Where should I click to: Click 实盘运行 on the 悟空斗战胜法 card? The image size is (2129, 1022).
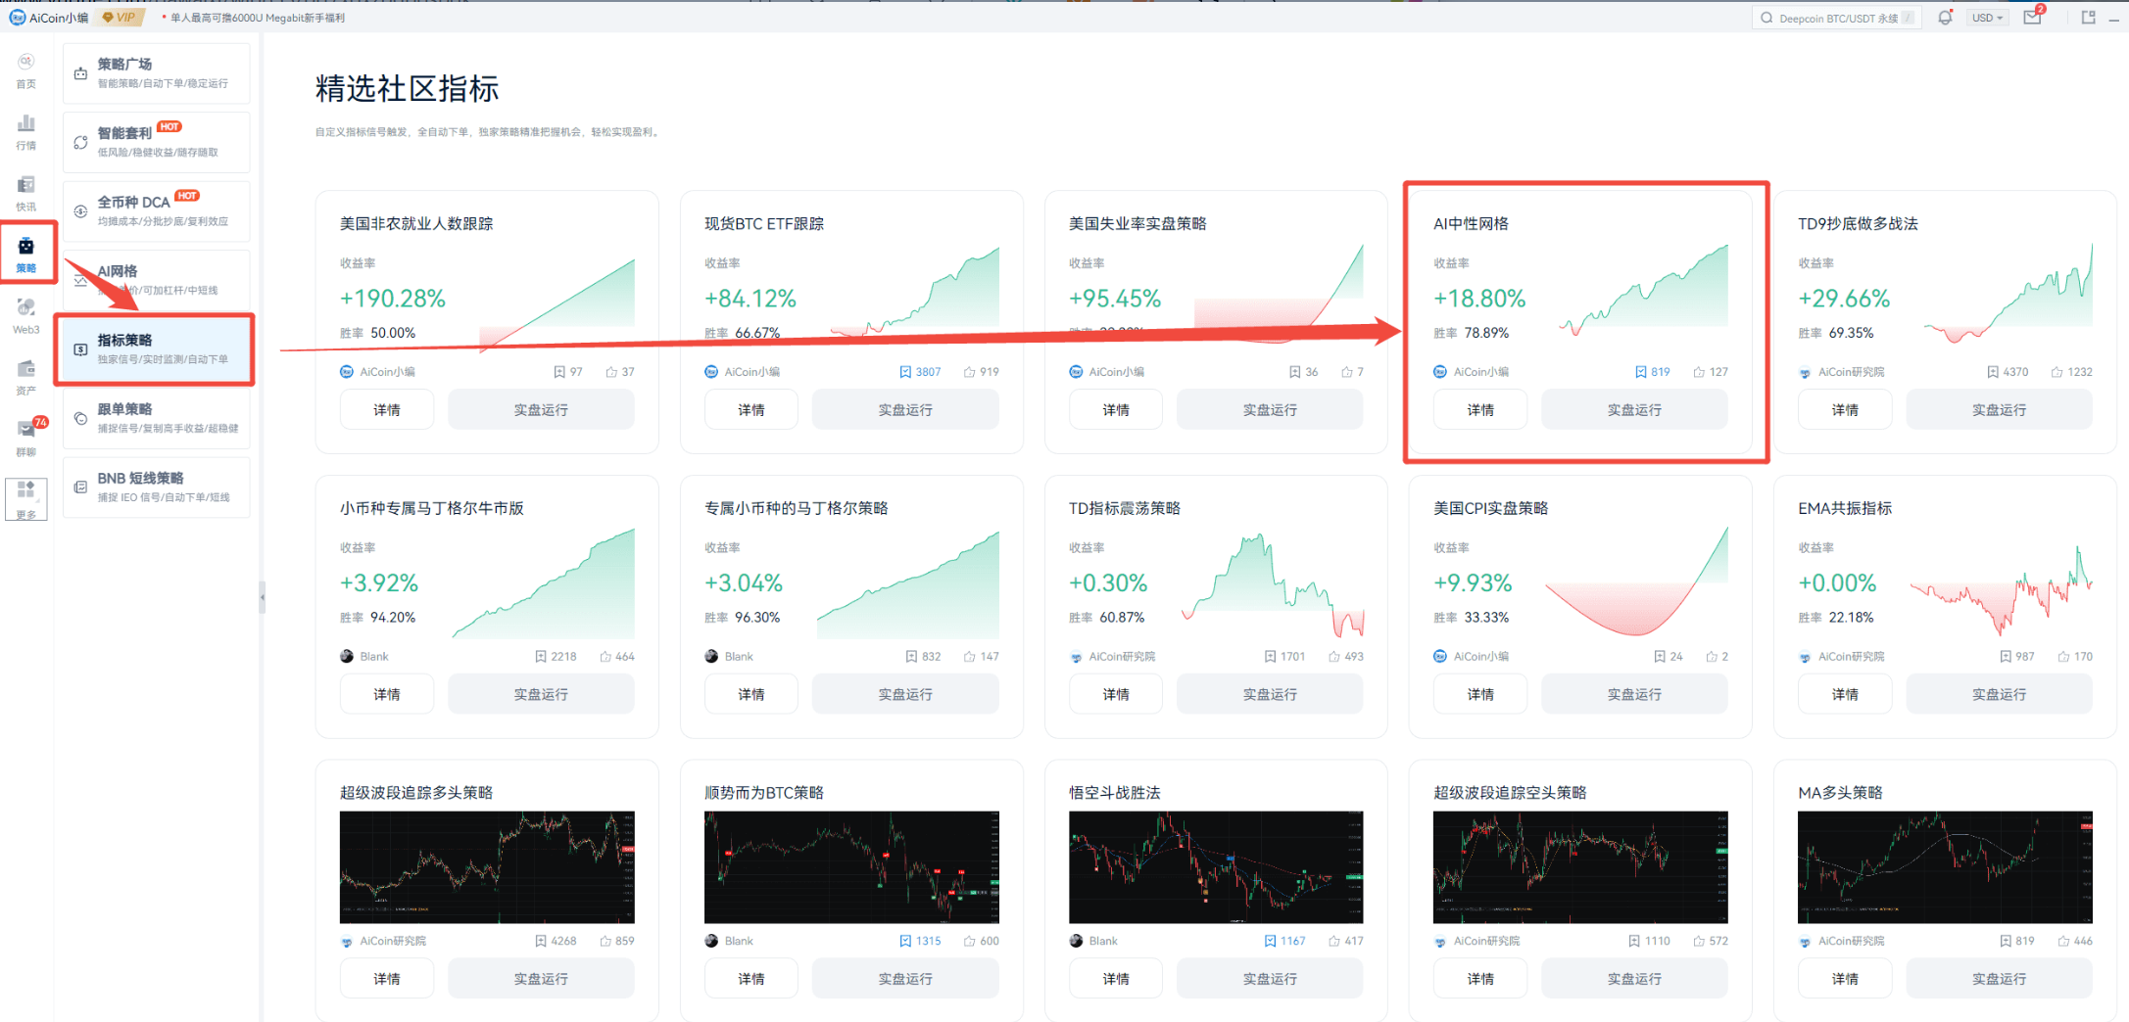coord(1270,978)
